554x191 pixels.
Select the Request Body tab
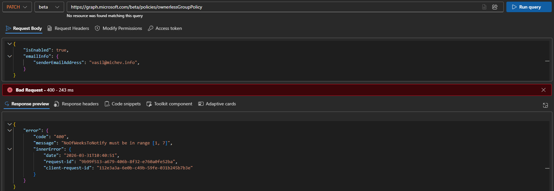pos(24,29)
